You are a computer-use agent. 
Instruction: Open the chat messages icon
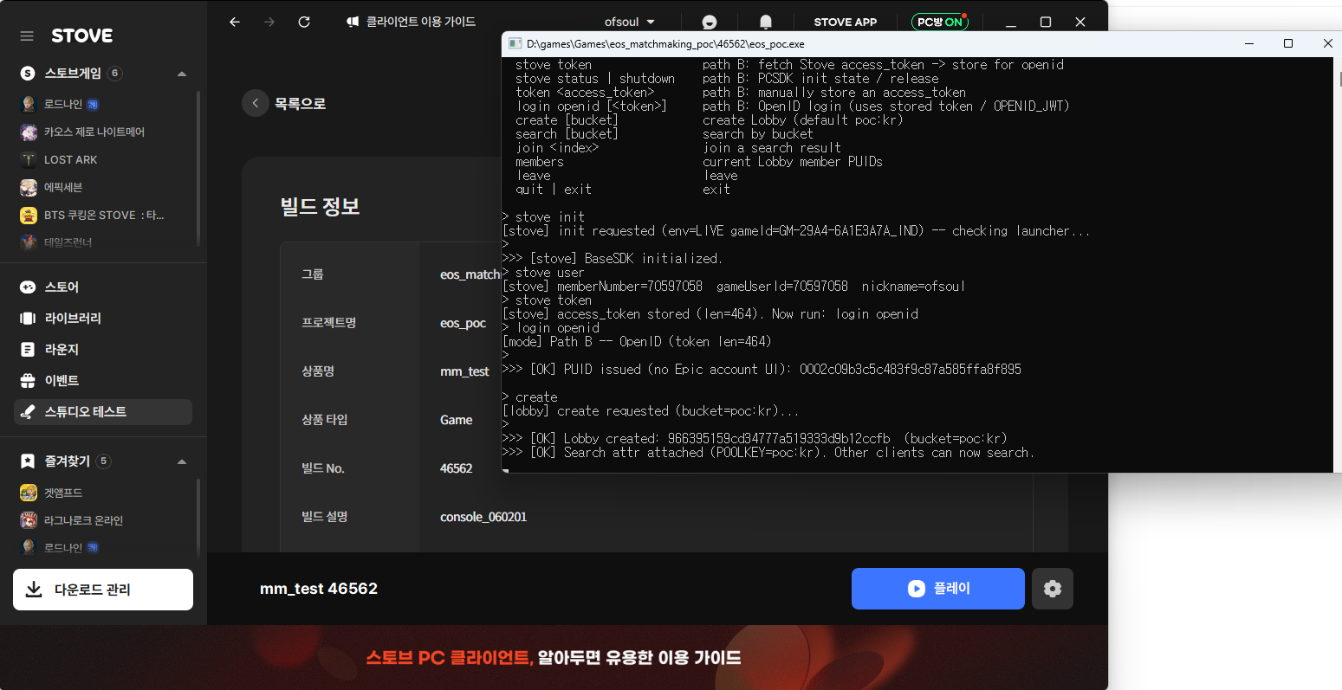[x=710, y=23]
